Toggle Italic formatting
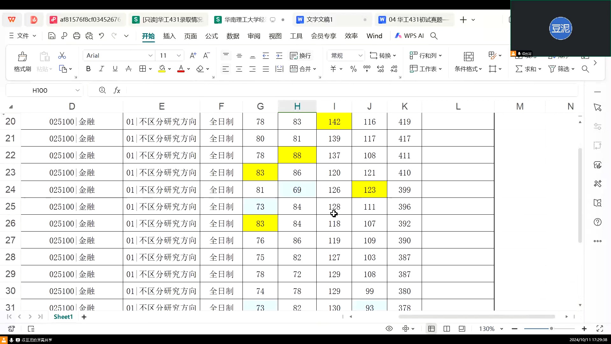Image resolution: width=611 pixels, height=344 pixels. coord(102,69)
